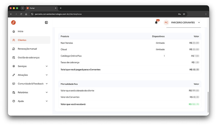Viewport: 217px width, 126px height.
Task: Open Gestão de cobranças page
Action: tap(29, 58)
